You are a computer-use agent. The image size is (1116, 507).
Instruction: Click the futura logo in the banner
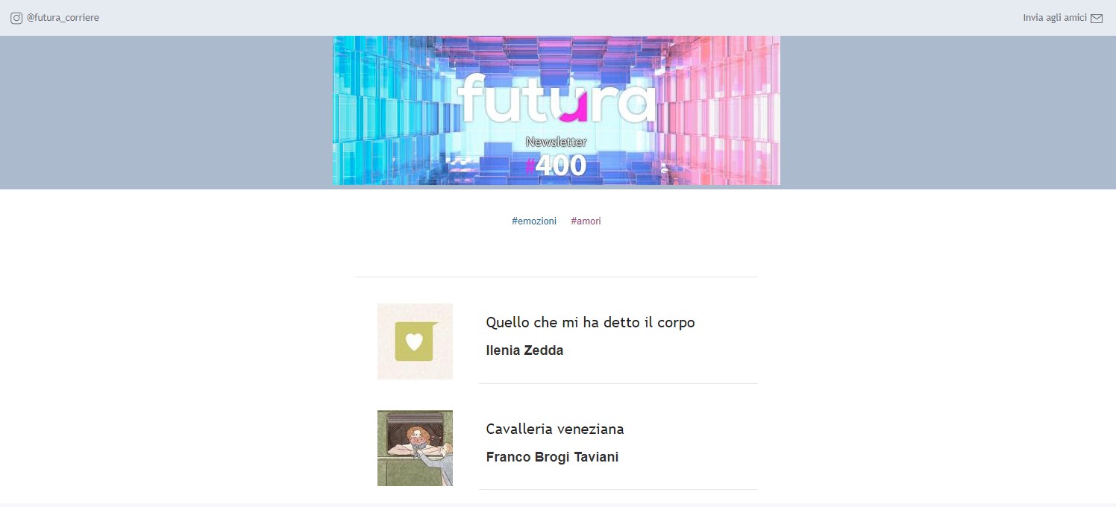(557, 97)
